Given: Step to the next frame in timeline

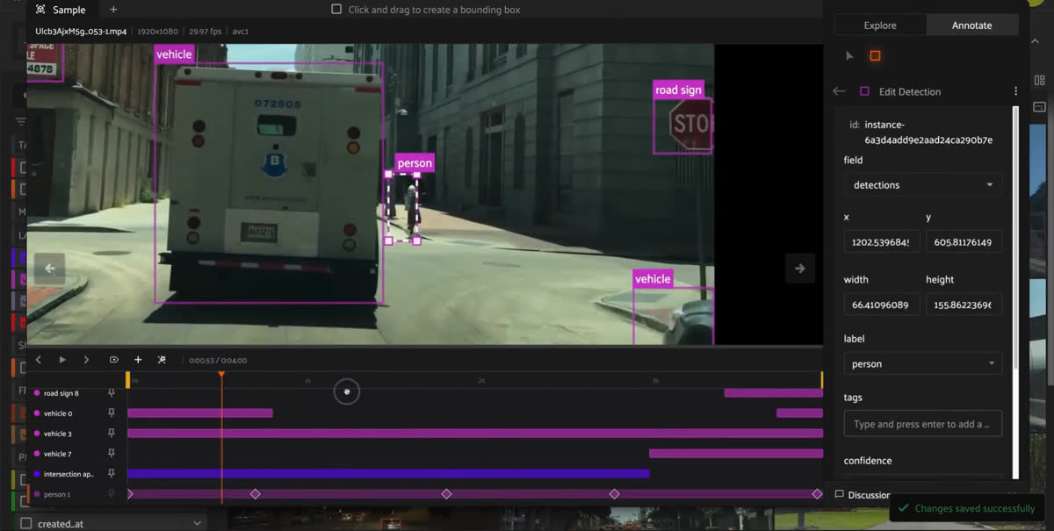Looking at the screenshot, I should tap(86, 360).
